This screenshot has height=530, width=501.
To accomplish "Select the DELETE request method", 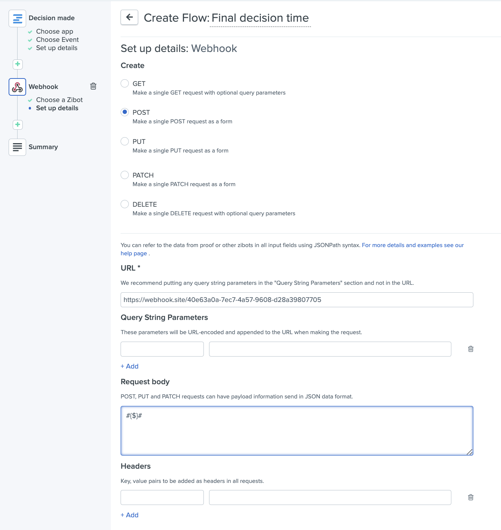I will coord(125,204).
